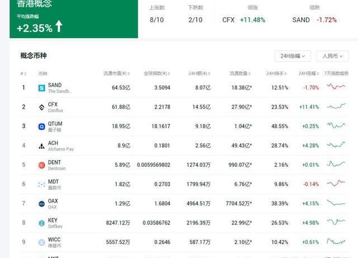Click QTUM global index 18.1617
358x258 pixels.
pyautogui.click(x=161, y=126)
